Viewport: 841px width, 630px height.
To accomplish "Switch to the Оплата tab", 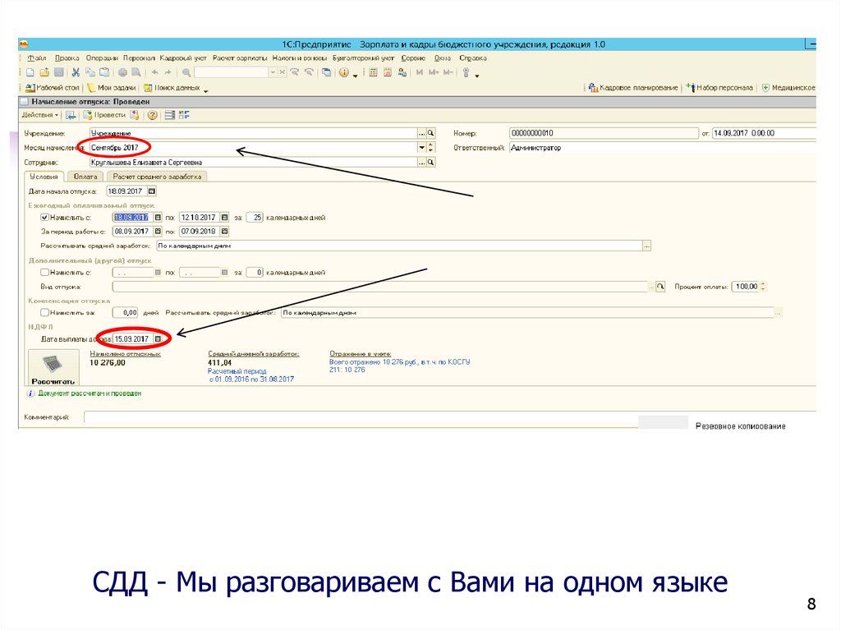I will (85, 177).
